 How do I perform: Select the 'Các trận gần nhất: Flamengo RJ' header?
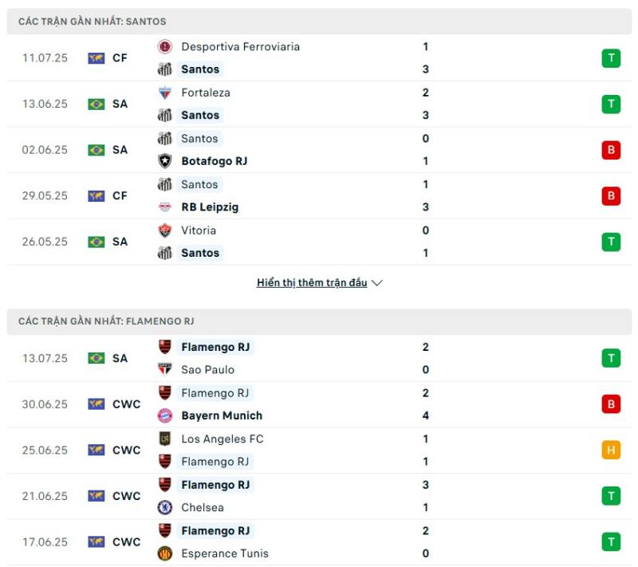[x=319, y=321]
